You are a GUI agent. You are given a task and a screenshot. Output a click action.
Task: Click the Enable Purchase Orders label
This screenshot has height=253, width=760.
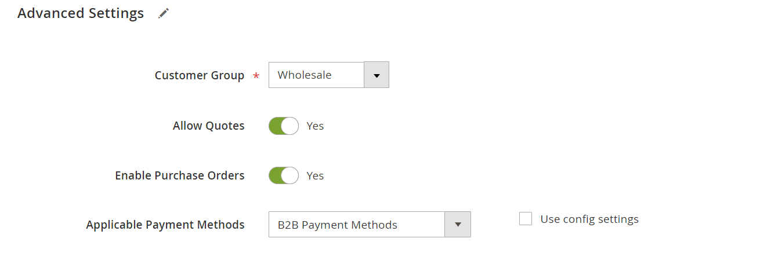tap(180, 175)
